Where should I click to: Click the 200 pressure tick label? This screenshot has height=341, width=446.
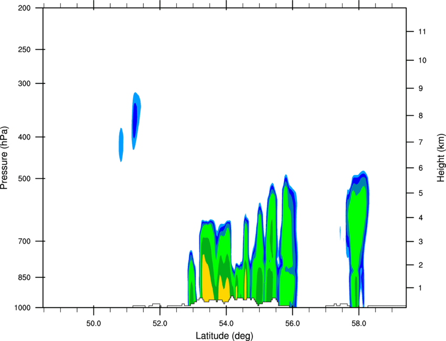[x=24, y=8]
